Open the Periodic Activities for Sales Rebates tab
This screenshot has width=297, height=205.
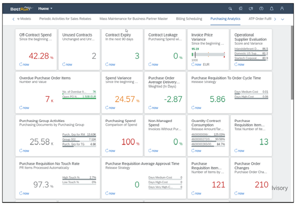click(63, 19)
